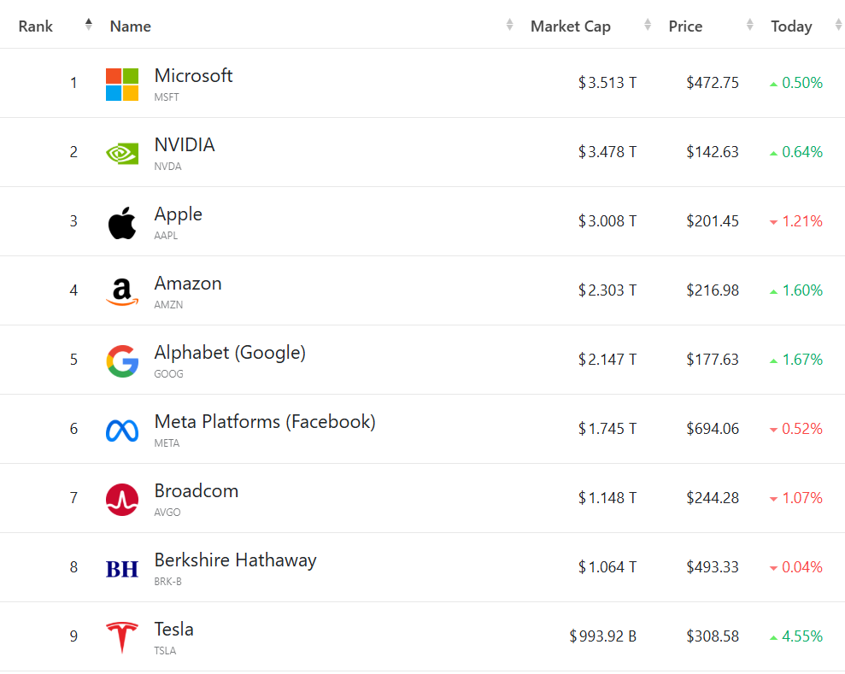The height and width of the screenshot is (674, 845).
Task: Sort by Market Cap column arrows
Action: [x=648, y=25]
